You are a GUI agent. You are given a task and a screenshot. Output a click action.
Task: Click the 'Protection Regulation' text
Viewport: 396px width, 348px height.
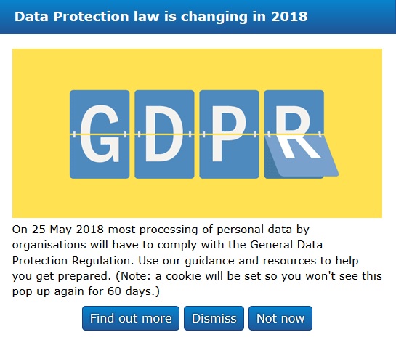pos(73,261)
